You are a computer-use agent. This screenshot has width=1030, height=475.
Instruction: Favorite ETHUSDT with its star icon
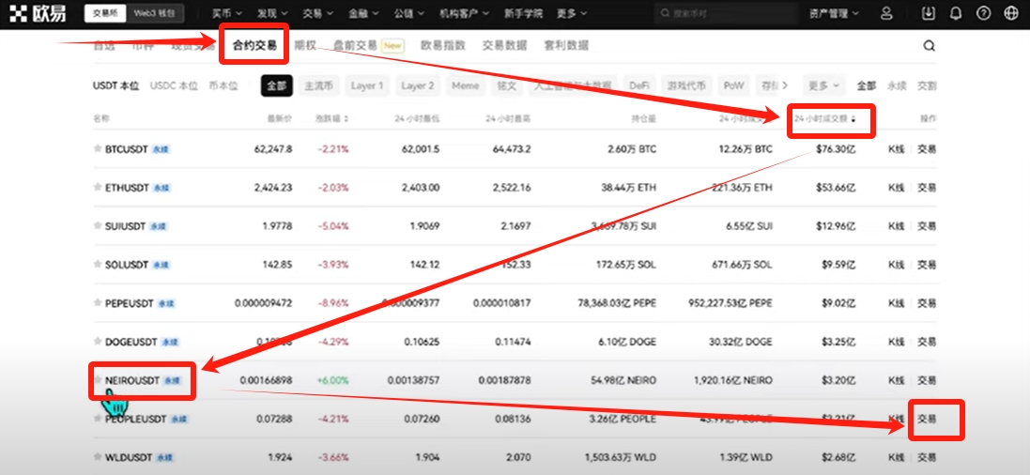(98, 187)
